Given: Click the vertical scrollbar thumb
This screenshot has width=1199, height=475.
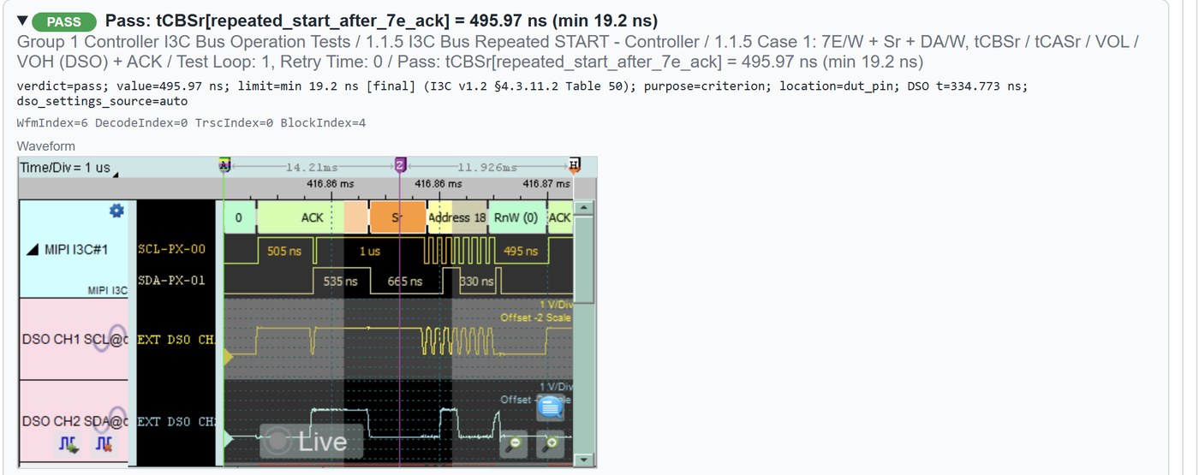Looking at the screenshot, I should (x=585, y=259).
